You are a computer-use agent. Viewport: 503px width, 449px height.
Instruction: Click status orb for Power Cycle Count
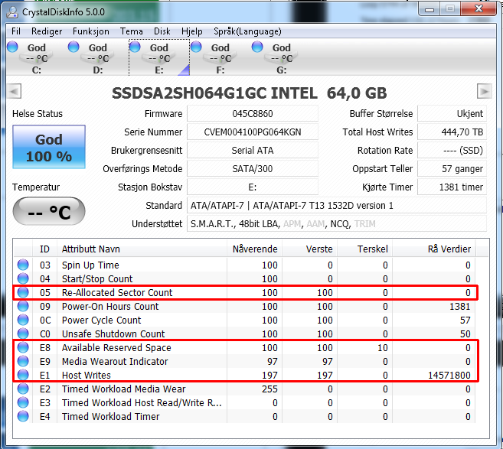point(23,320)
